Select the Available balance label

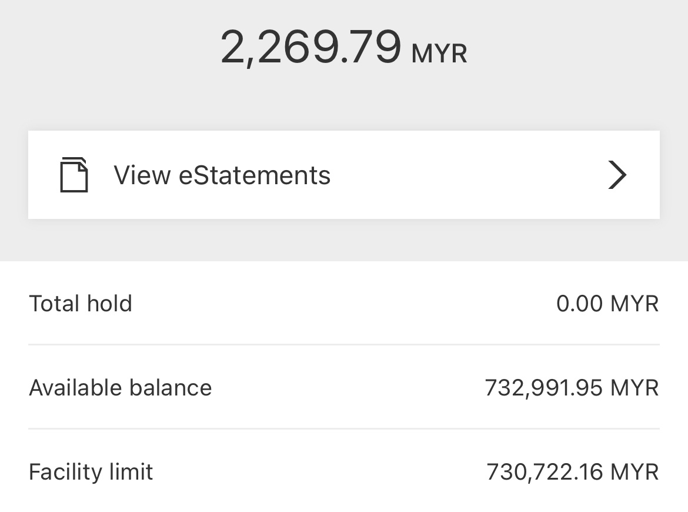[120, 388]
